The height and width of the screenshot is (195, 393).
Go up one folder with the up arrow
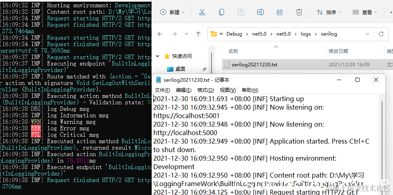(198, 34)
